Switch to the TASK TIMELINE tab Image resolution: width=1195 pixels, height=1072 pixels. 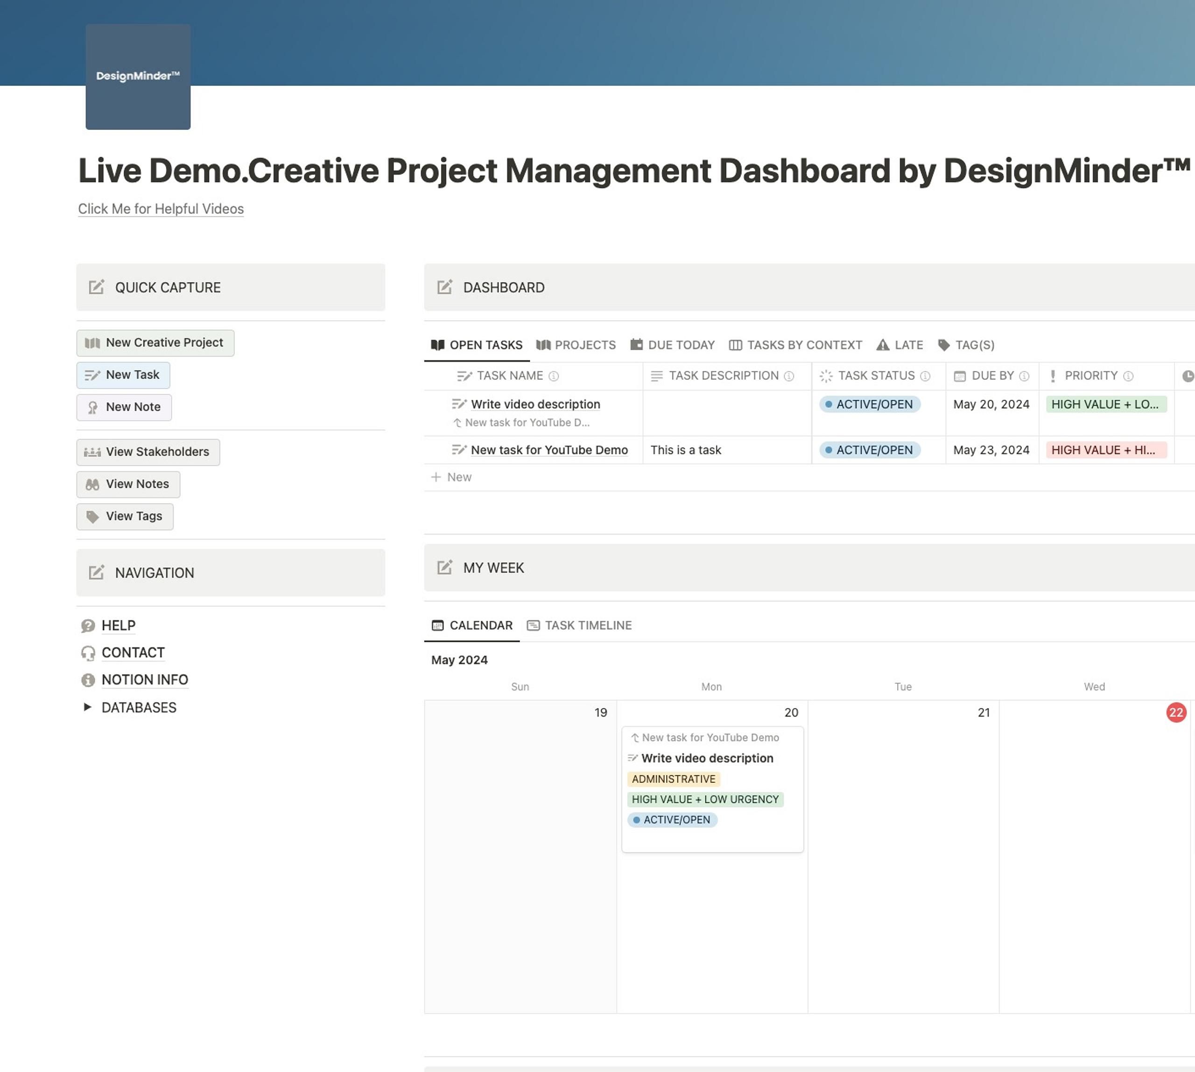point(579,625)
